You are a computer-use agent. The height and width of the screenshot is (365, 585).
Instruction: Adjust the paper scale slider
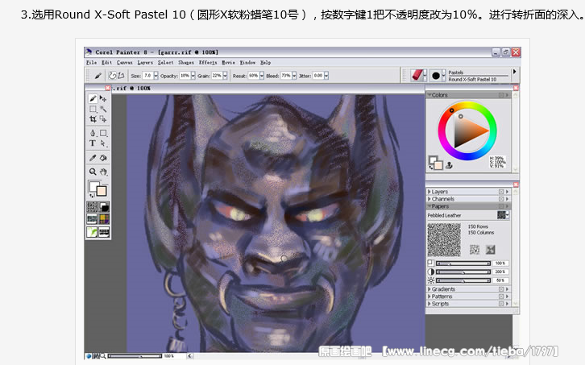463,263
